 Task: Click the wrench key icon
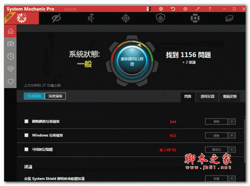tap(197, 9)
